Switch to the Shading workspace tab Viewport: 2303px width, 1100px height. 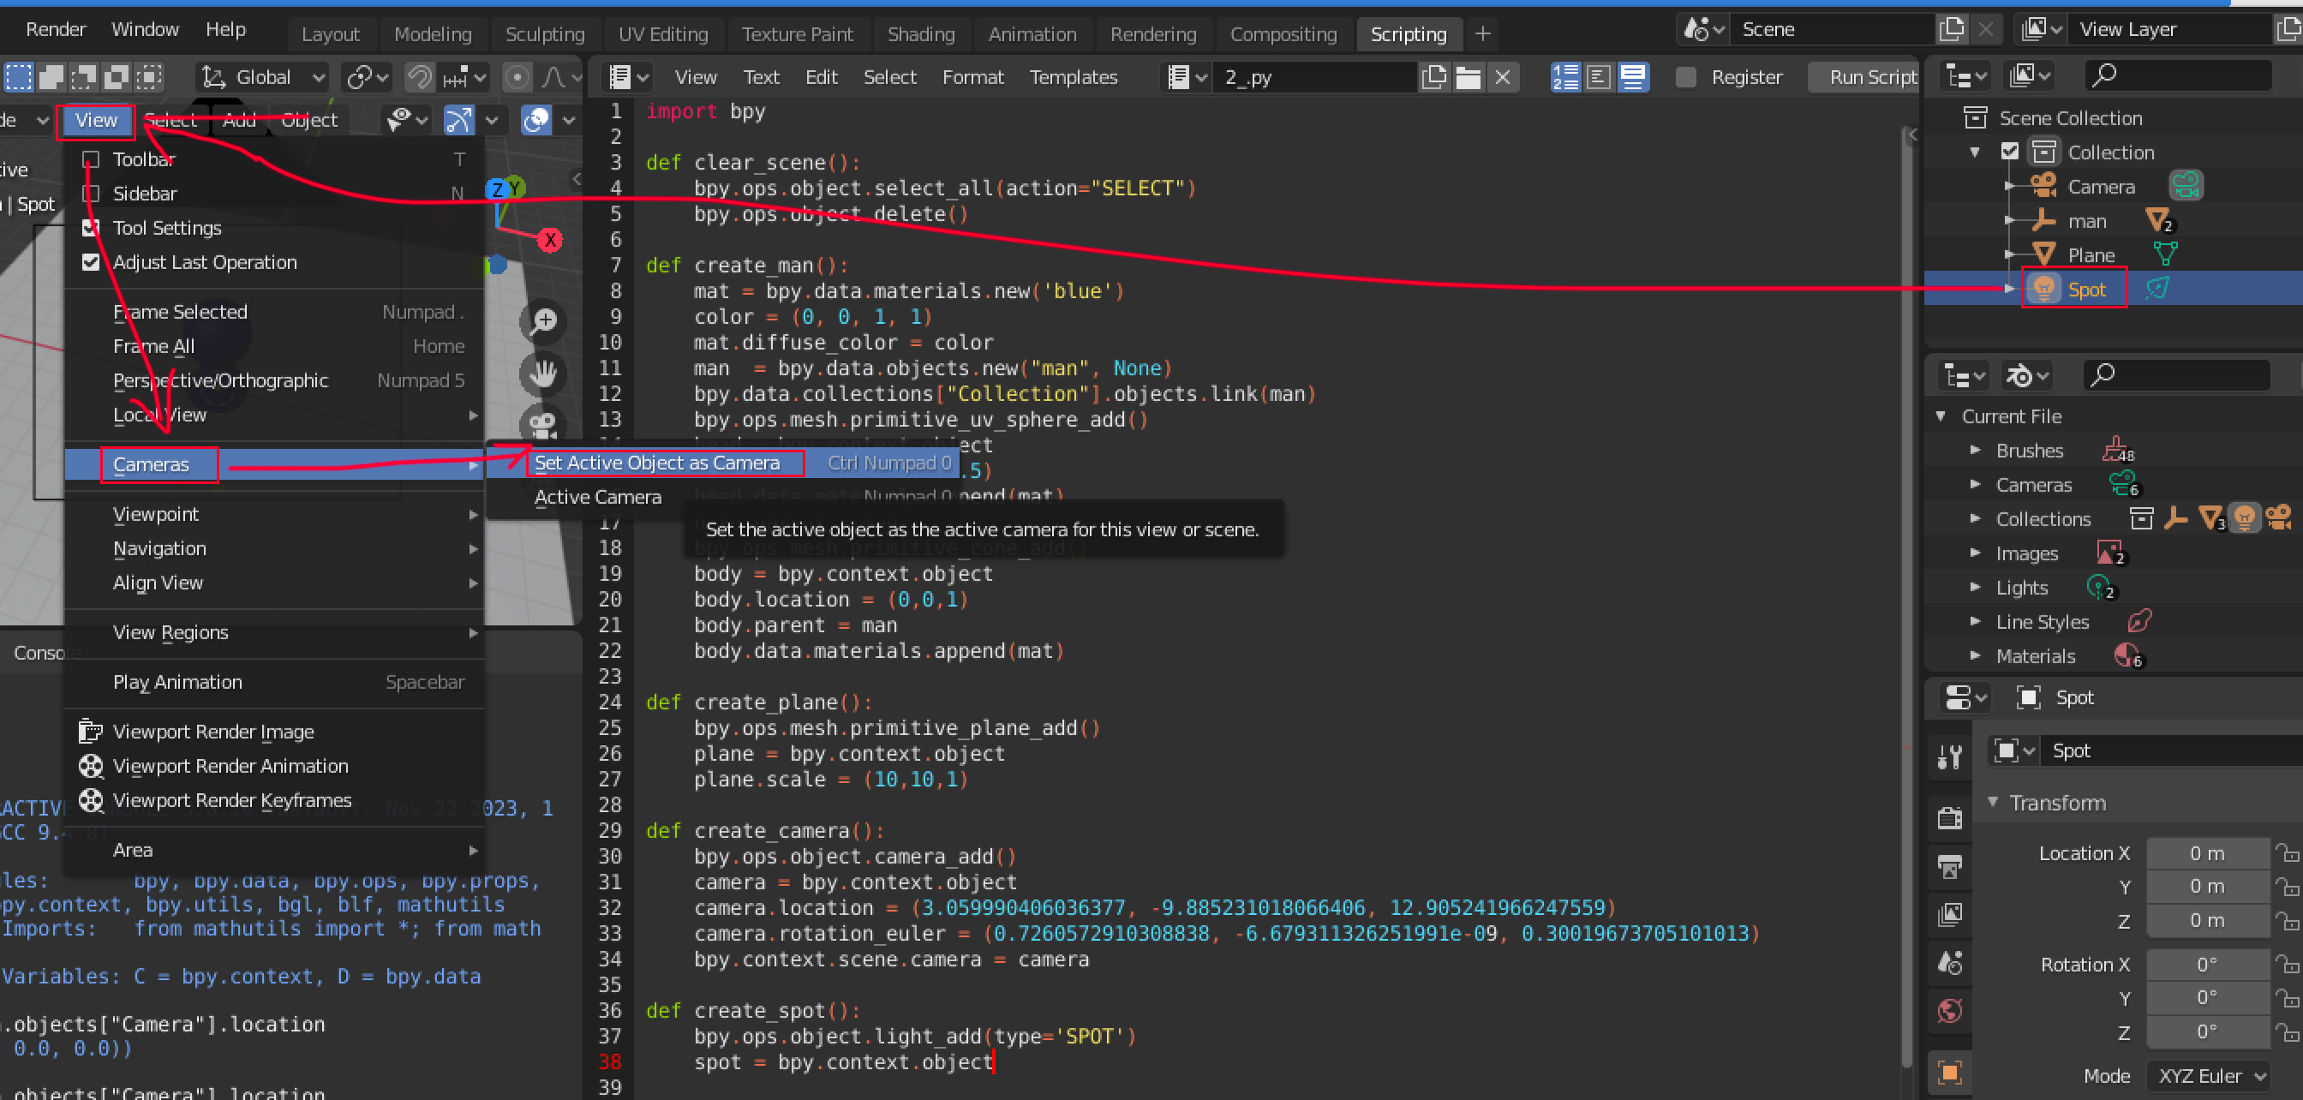point(921,34)
